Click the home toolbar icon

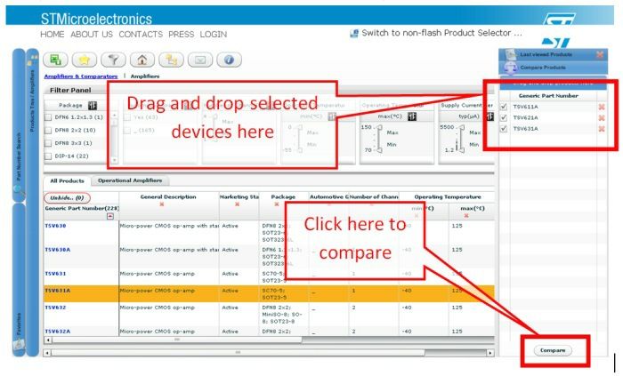pyautogui.click(x=142, y=60)
